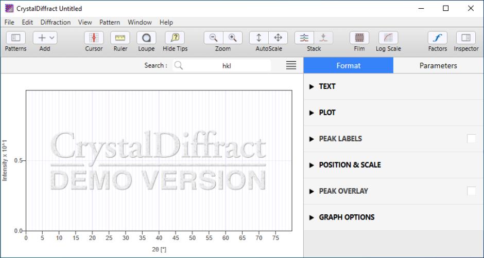Unstack patterns with right Stack icon
Image resolution: width=484 pixels, height=258 pixels.
(x=323, y=38)
